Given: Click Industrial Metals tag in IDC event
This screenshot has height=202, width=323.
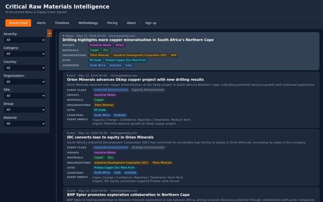Looking at the screenshot, I should click(x=105, y=153).
